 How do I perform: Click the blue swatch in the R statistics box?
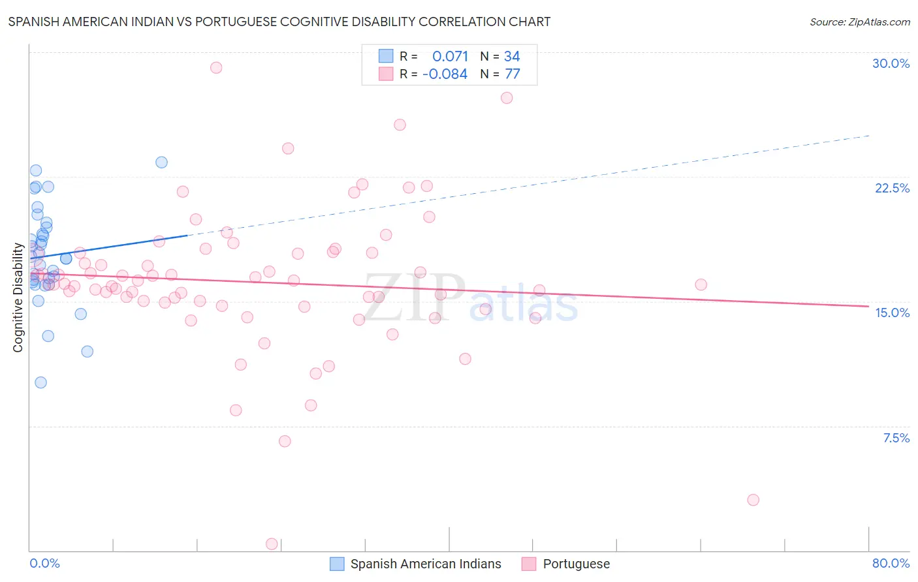click(386, 56)
